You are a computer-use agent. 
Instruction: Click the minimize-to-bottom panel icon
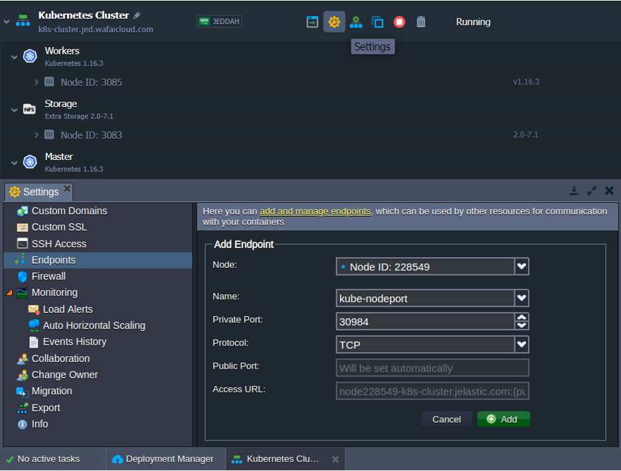[x=574, y=191]
